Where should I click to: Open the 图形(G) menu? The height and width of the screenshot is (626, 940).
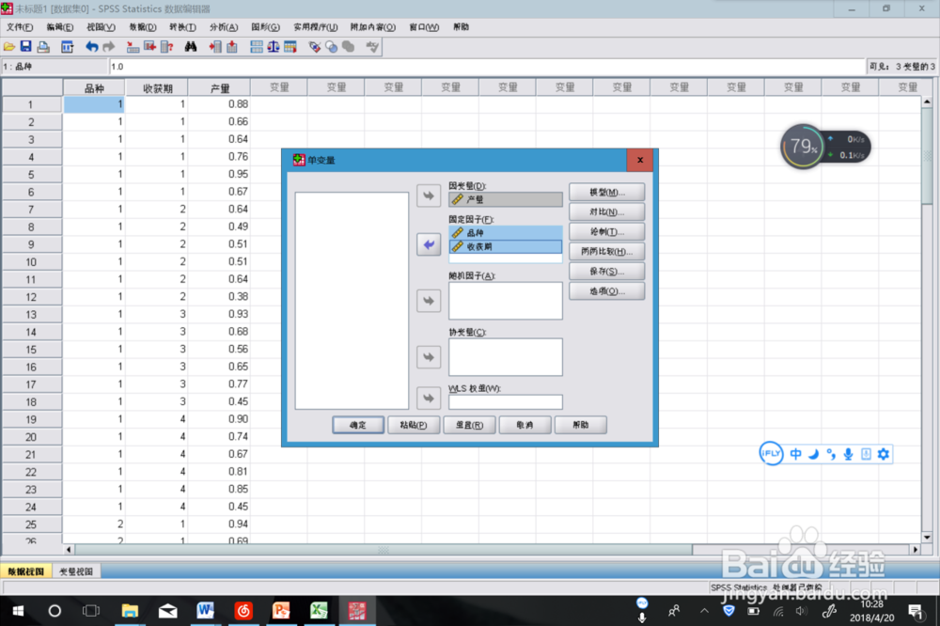pyautogui.click(x=266, y=27)
